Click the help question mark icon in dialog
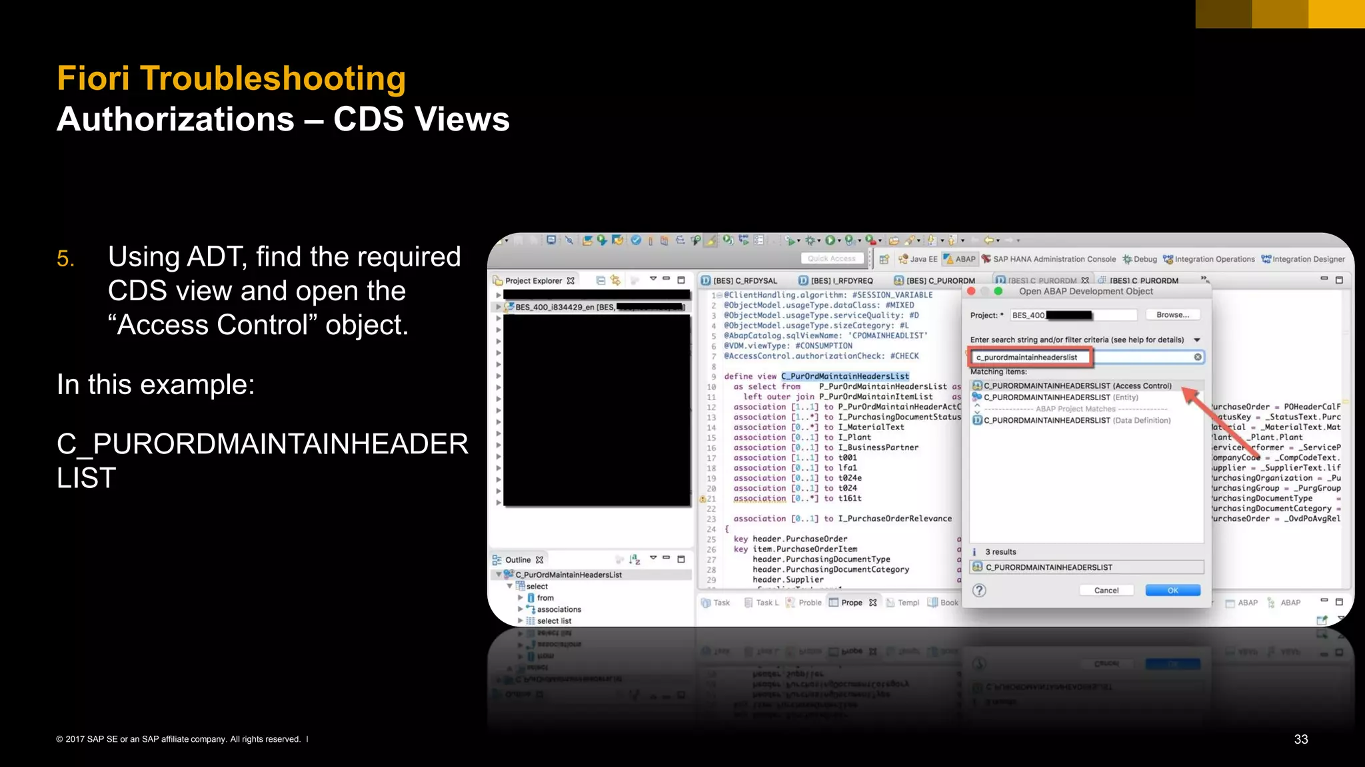The image size is (1365, 767). click(979, 590)
